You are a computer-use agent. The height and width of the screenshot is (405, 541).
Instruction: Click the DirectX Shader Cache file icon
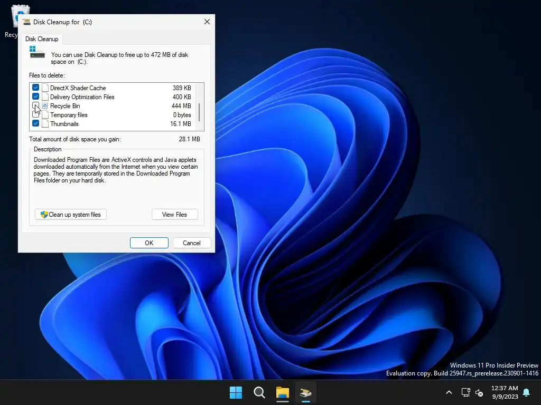(45, 88)
